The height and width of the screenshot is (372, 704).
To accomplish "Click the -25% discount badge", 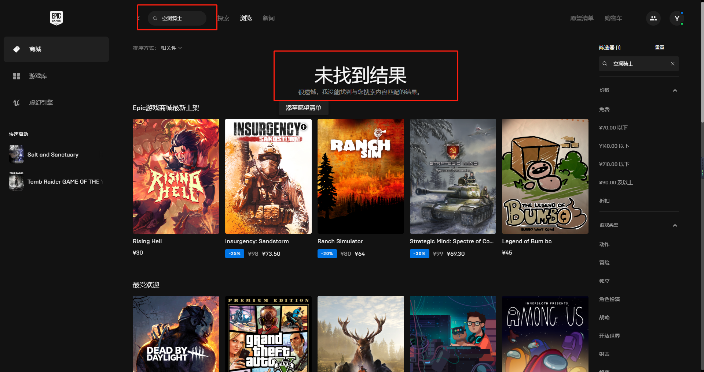I will click(x=235, y=253).
